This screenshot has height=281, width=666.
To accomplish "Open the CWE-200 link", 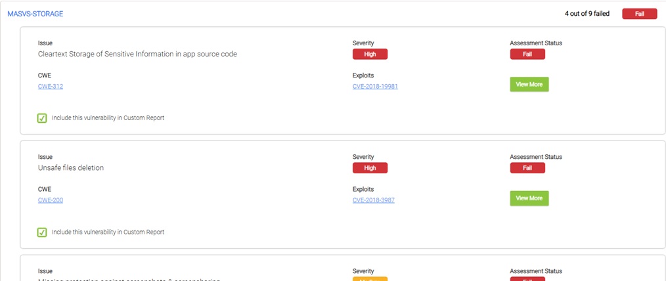I will point(51,200).
